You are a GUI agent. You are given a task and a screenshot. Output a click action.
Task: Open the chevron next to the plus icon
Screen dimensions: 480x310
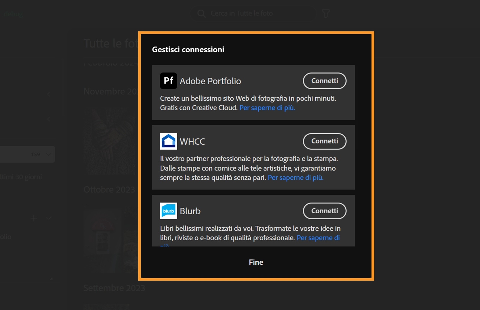(x=49, y=218)
